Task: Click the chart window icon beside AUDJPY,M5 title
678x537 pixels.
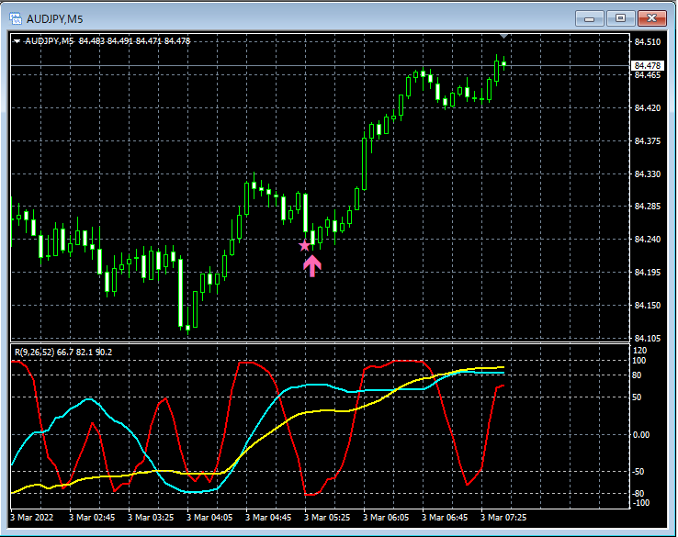Action: pyautogui.click(x=16, y=18)
